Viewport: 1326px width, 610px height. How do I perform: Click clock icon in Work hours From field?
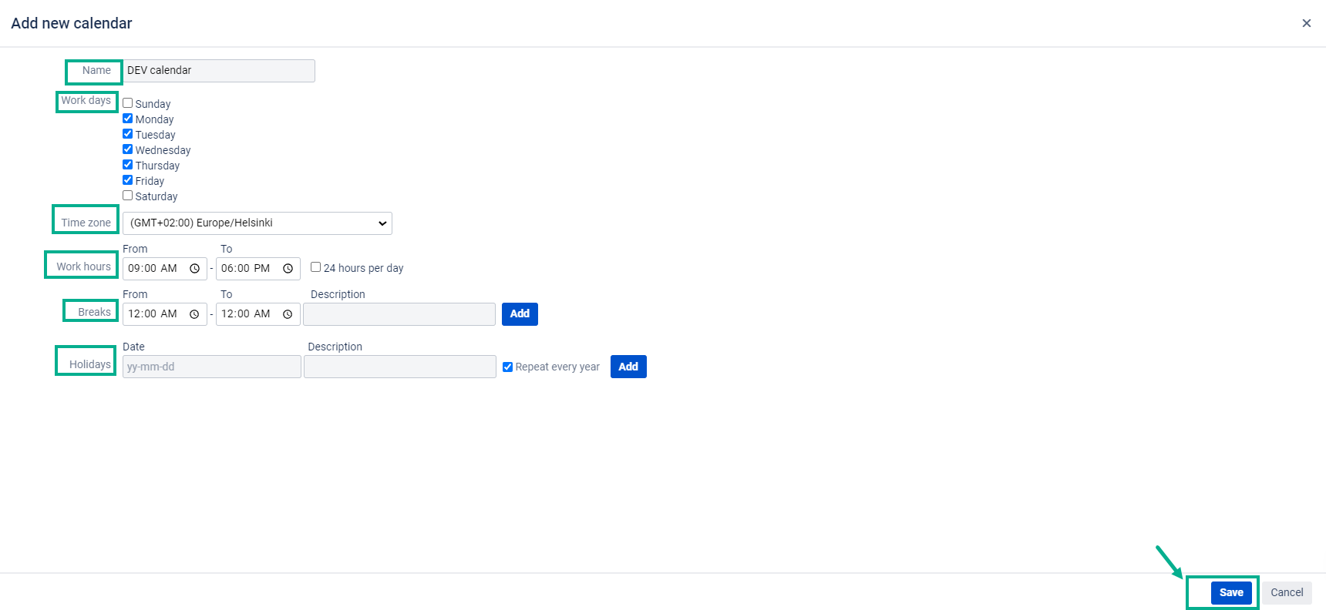[195, 269]
